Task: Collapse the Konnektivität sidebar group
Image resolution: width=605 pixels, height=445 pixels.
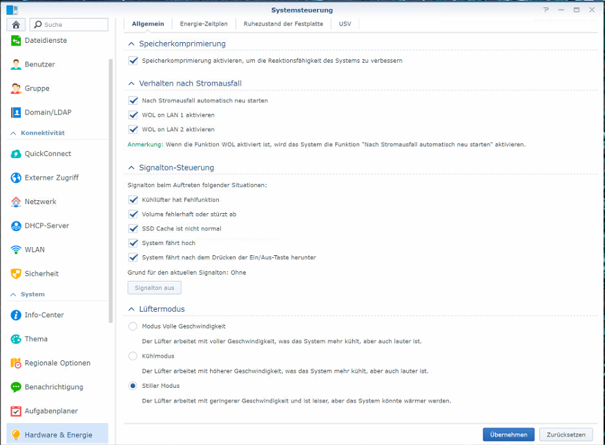Action: [12, 133]
